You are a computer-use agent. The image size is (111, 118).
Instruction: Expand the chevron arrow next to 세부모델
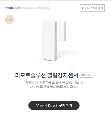pos(91,75)
